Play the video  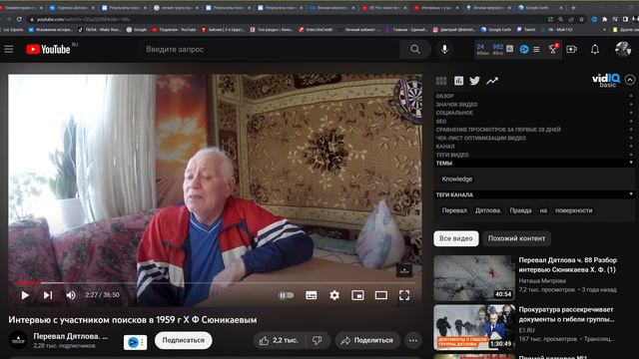click(x=25, y=295)
